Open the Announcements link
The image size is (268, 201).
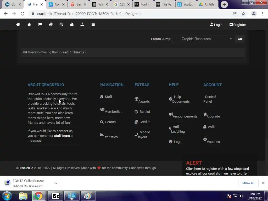[183, 115]
